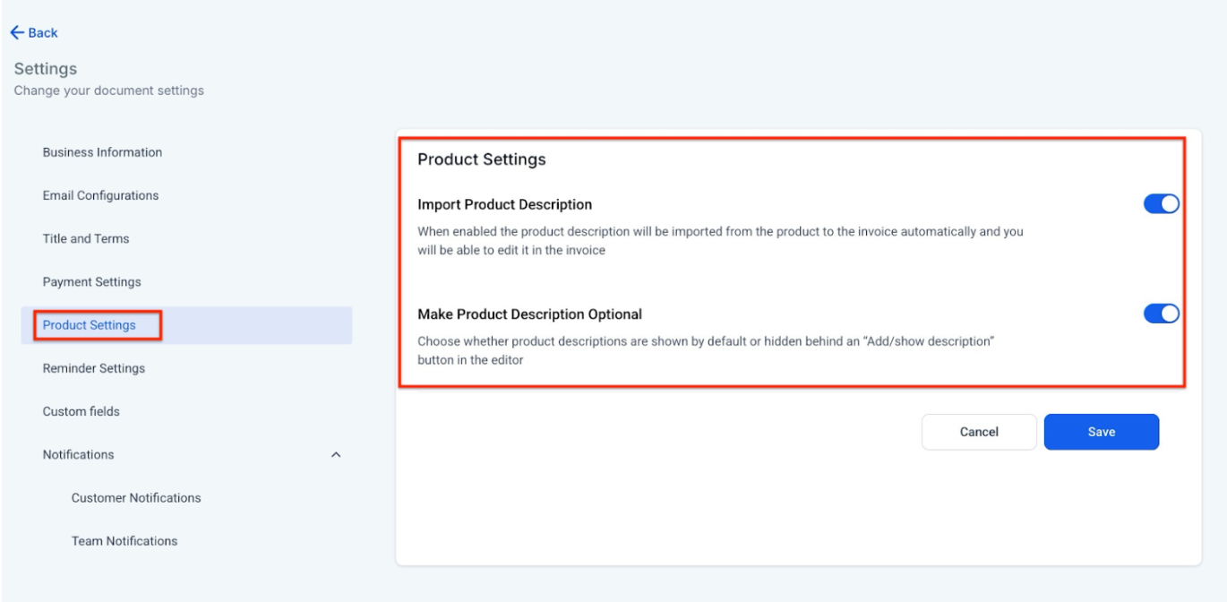Turn off Make Product Description Optional switch
Viewport: 1227px width, 602px height.
coord(1161,314)
